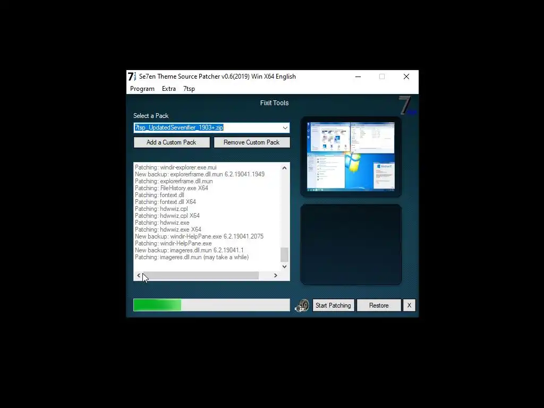Click the log scroll left arrow
This screenshot has width=544, height=408.
click(139, 276)
